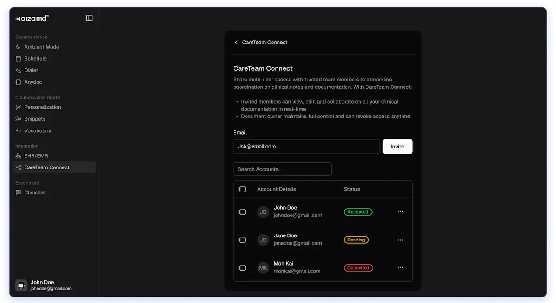Click the Snippets icon in the sidebar
This screenshot has width=556, height=303.
(x=19, y=119)
